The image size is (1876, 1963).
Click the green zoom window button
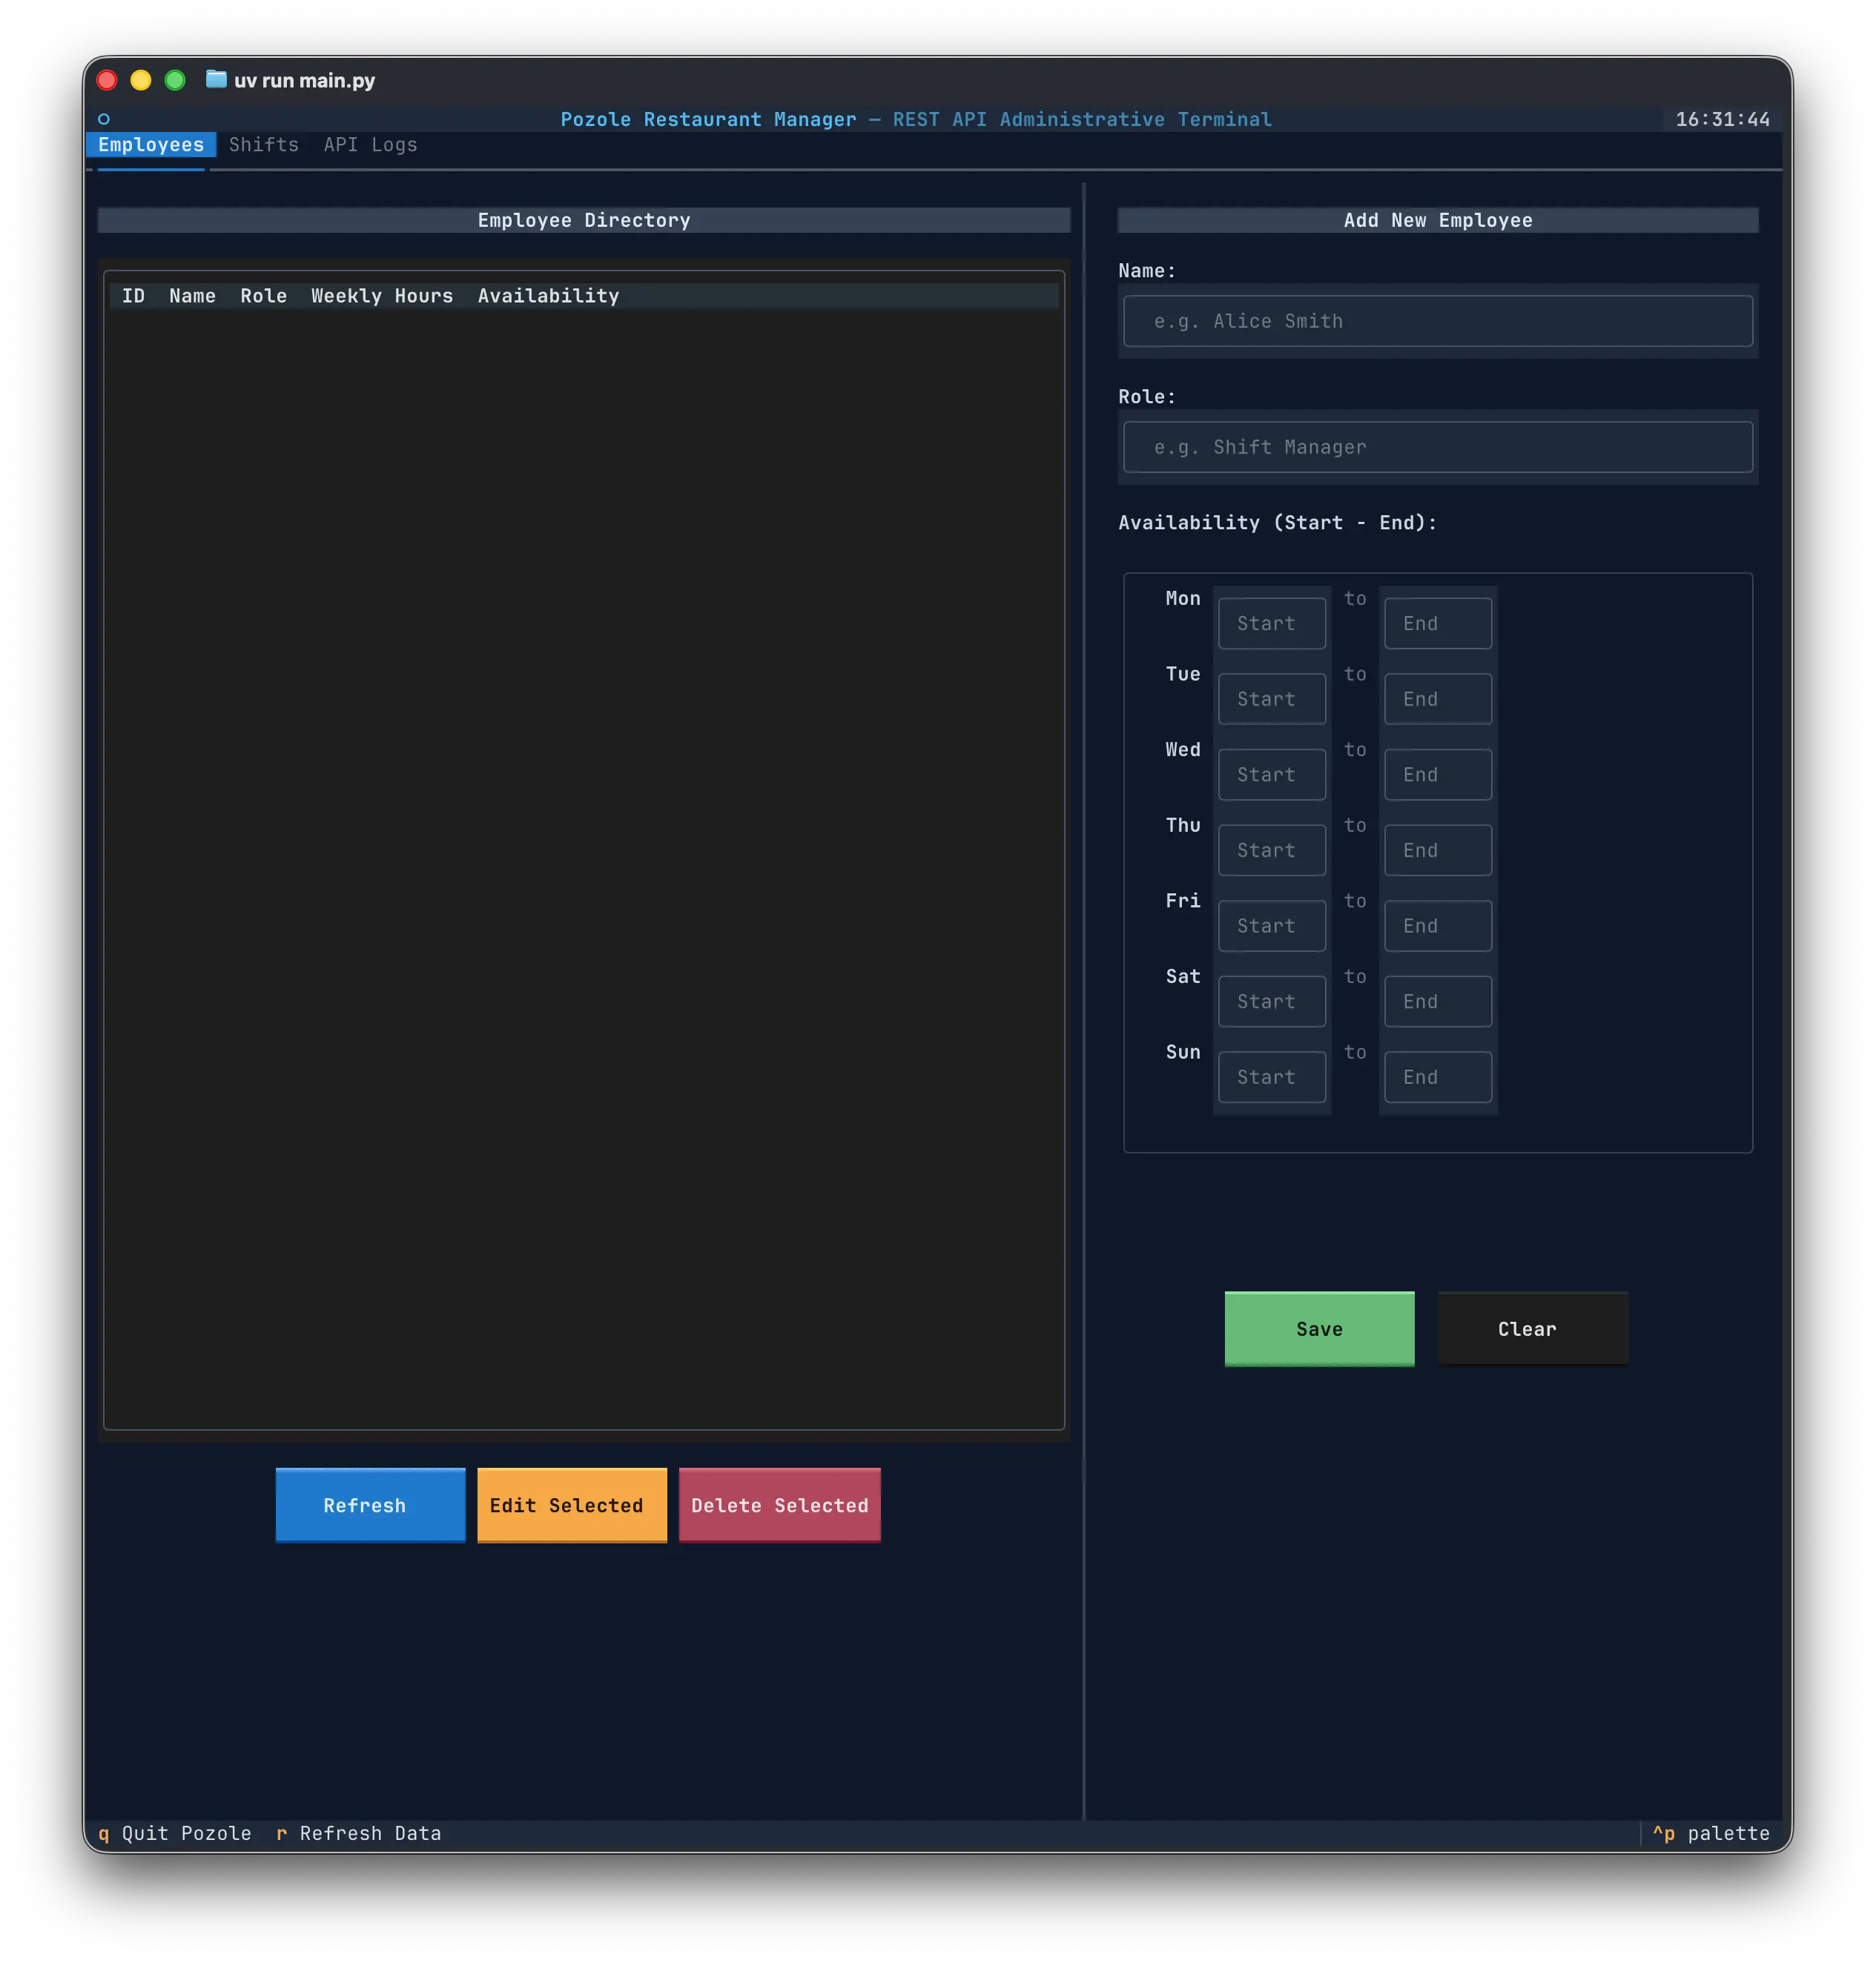(175, 80)
